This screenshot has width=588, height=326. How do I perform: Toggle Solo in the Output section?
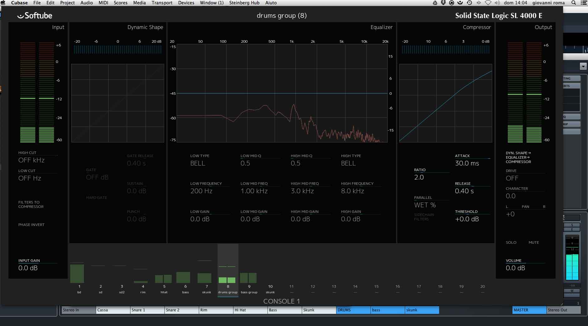click(x=511, y=242)
